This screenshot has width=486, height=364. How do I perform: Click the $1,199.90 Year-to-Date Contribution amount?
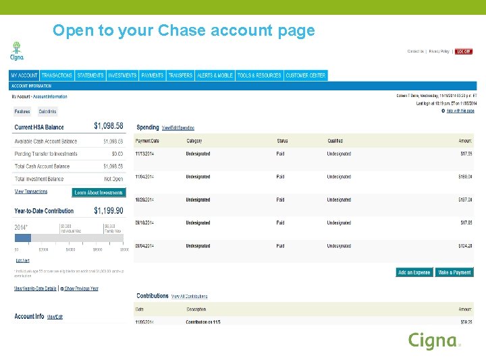[x=109, y=211]
